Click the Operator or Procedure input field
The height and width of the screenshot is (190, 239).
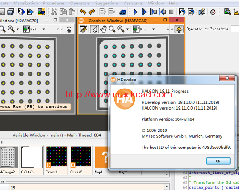click(x=235, y=29)
